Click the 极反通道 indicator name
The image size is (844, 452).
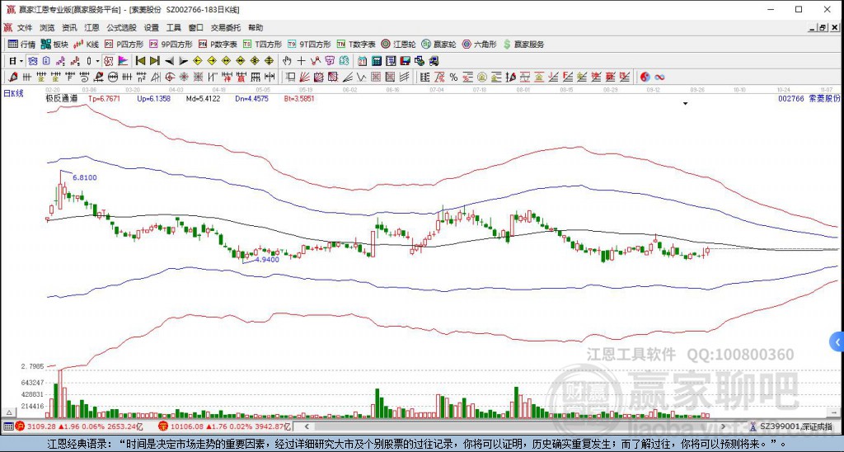pyautogui.click(x=61, y=99)
